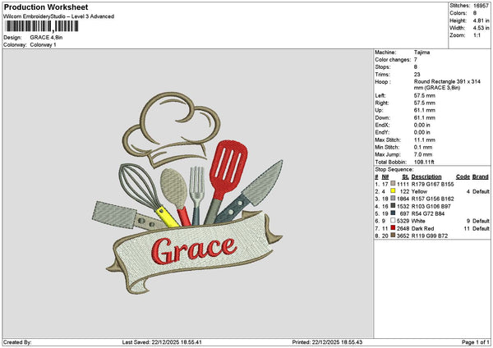The height and width of the screenshot is (348, 493).
Task: Click the yellow color swatch in stop 2
Action: tap(393, 190)
